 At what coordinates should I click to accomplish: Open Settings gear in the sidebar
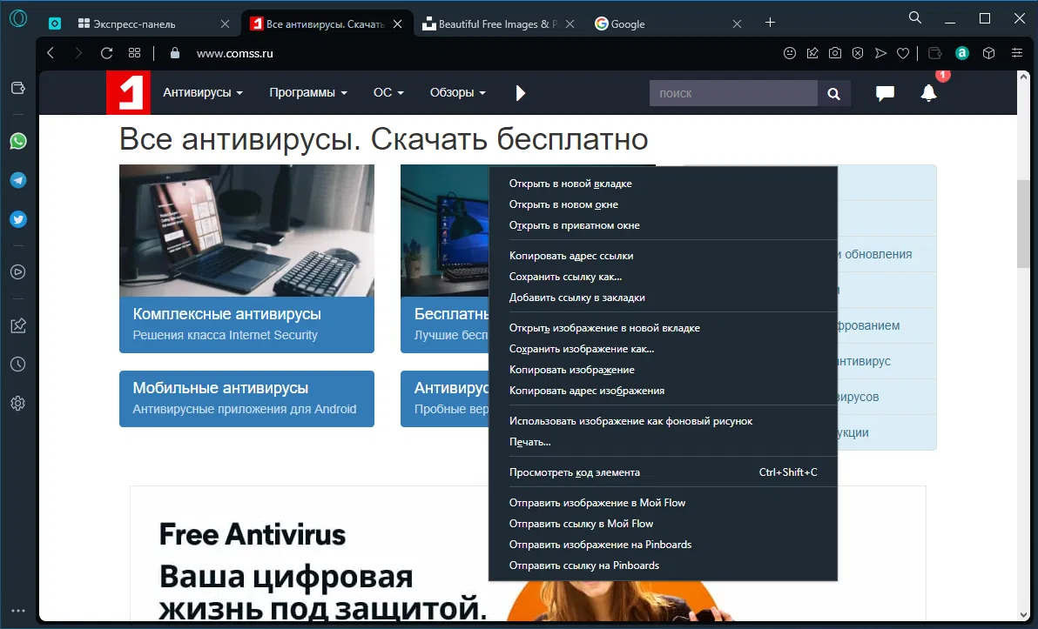(18, 404)
